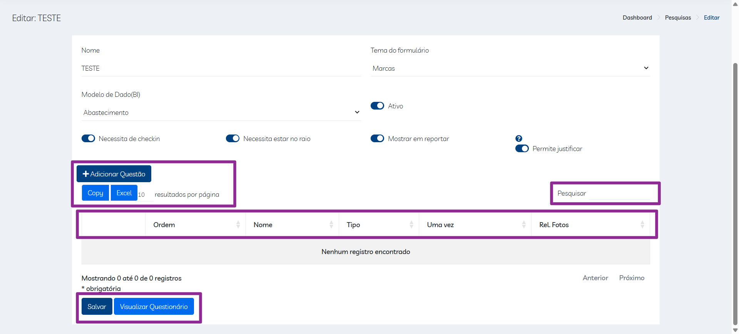Open Tema do formulário dropdown
Image resolution: width=739 pixels, height=334 pixels.
click(510, 68)
